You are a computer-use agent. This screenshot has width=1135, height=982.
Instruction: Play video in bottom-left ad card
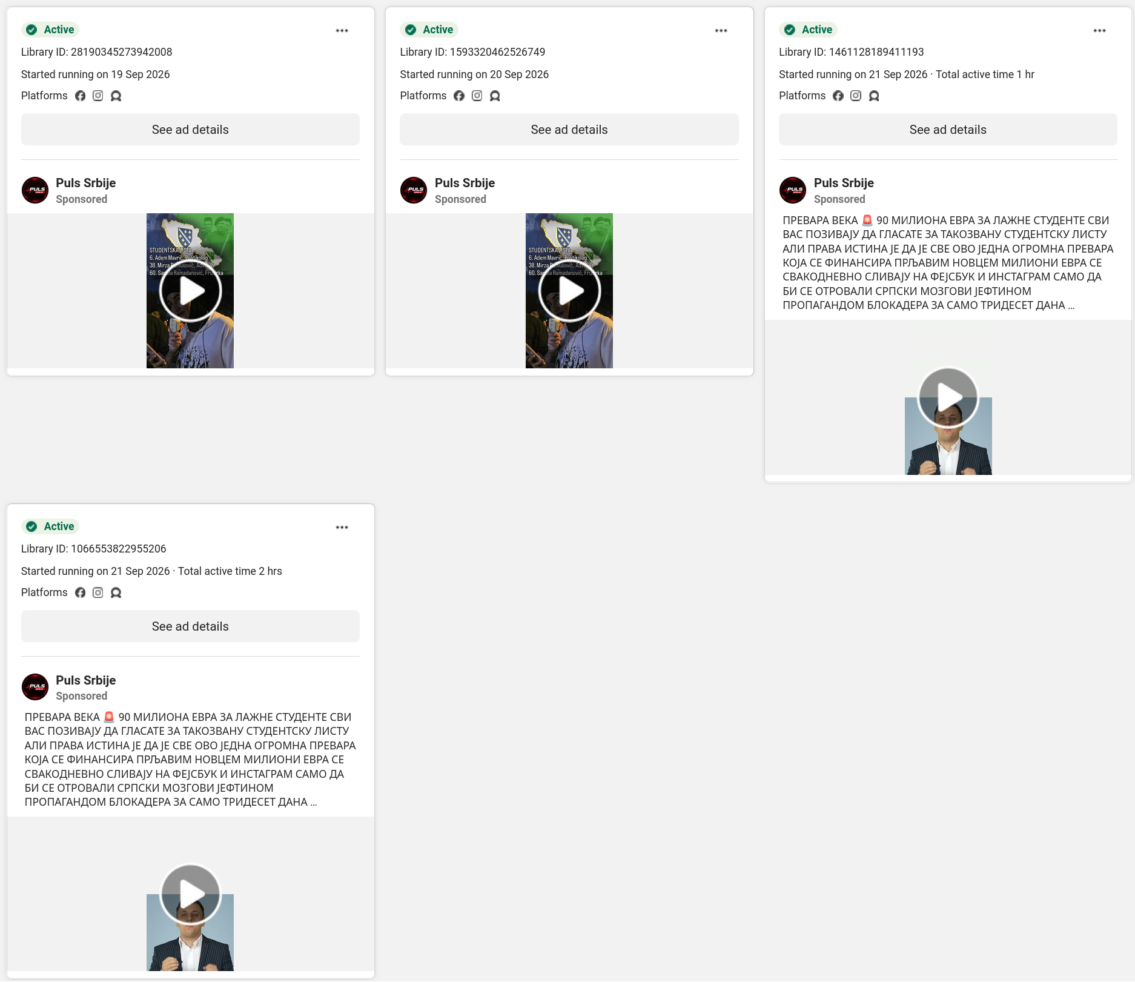(190, 894)
